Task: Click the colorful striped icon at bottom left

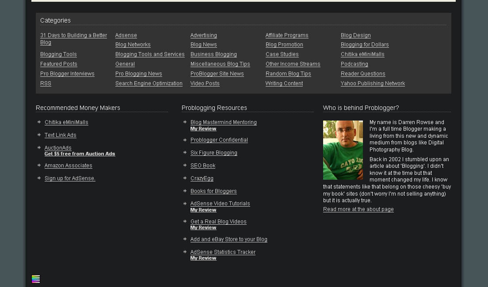Action: 36,279
